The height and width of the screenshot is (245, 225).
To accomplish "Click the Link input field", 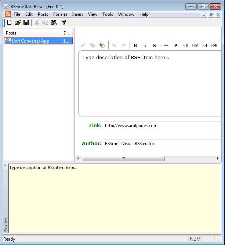I will (162, 126).
